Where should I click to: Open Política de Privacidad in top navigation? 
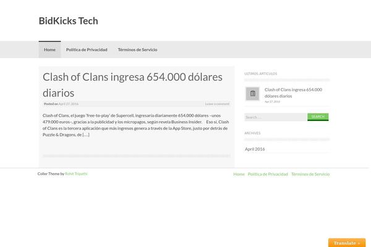(87, 49)
